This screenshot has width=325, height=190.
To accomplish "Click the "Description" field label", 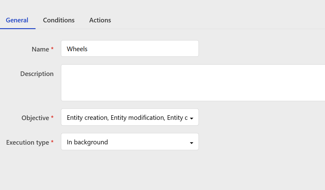I will 37,74.
